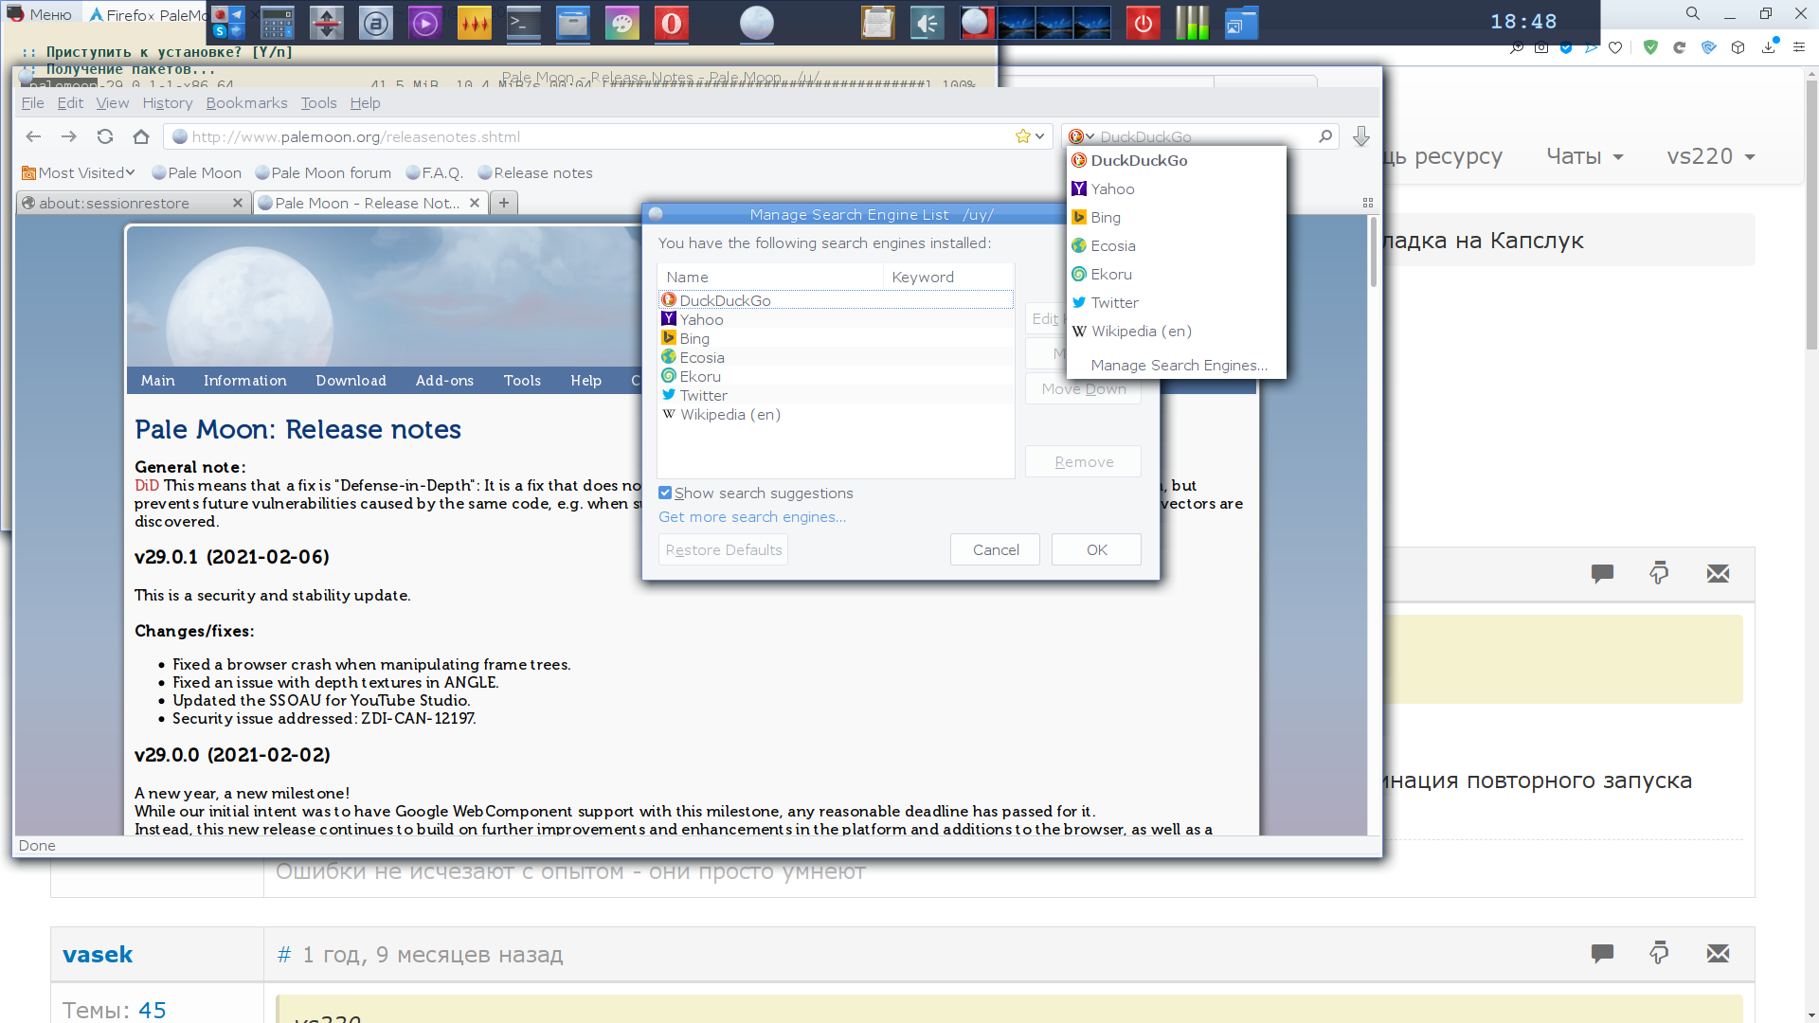This screenshot has width=1819, height=1023.
Task: Choose Yahoo from the search engine dropdown list
Action: click(1176, 188)
